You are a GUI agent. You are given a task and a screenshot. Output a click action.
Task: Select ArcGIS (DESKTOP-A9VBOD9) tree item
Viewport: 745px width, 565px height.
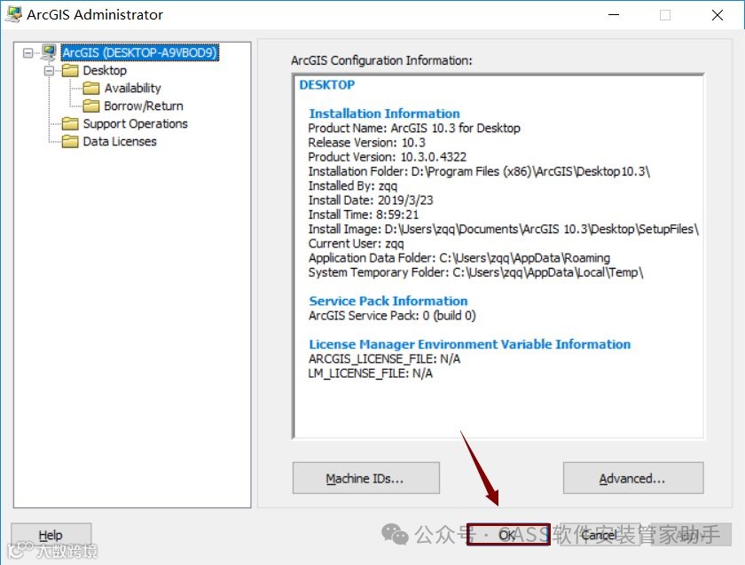coord(140,52)
